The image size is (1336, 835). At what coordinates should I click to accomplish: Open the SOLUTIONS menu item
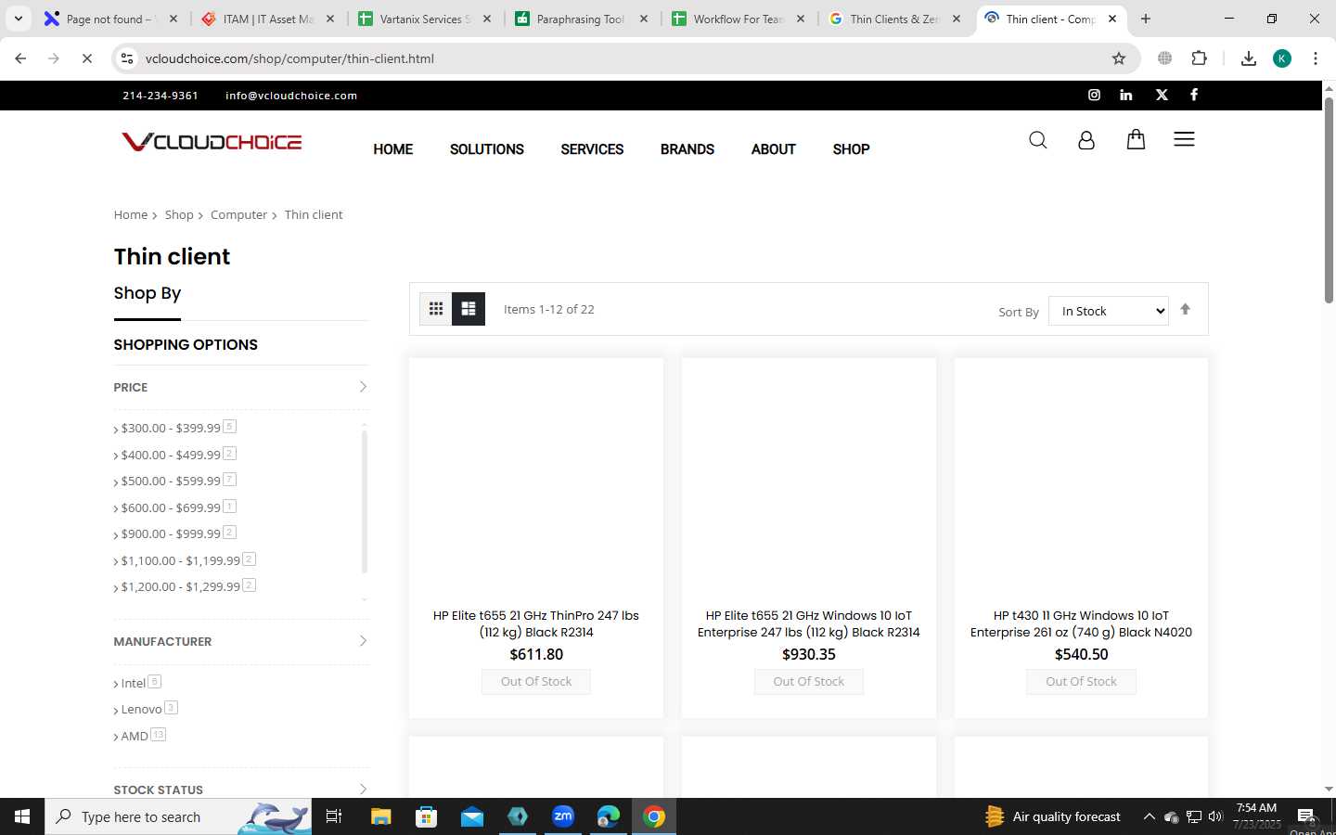pyautogui.click(x=487, y=149)
